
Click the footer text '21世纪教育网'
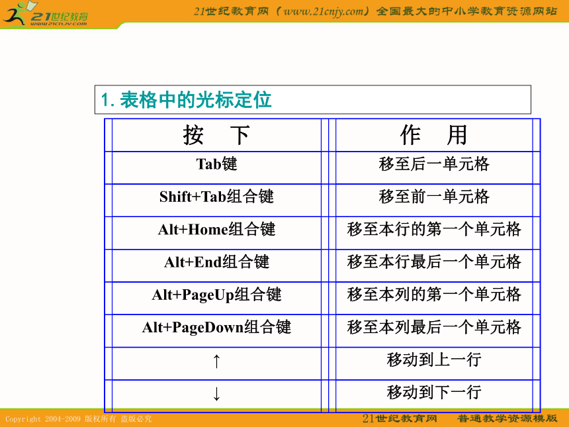(x=400, y=418)
